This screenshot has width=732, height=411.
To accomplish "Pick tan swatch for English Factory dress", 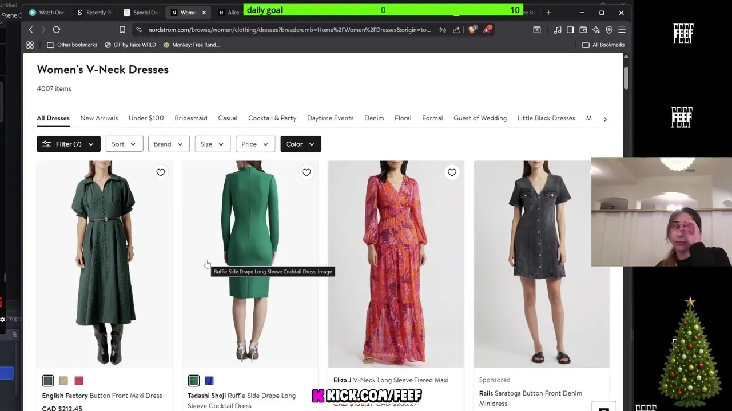I will click(x=63, y=381).
